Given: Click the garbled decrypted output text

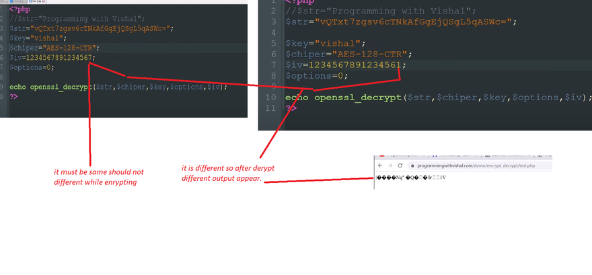Looking at the screenshot, I should coord(411,178).
